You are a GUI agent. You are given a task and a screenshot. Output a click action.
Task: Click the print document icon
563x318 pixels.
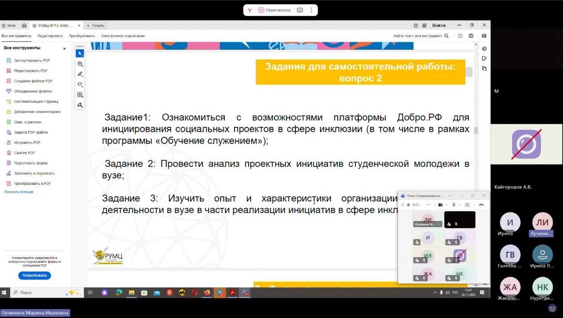point(471,36)
